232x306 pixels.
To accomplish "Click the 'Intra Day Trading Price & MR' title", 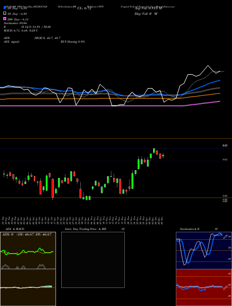I will (85, 229).
